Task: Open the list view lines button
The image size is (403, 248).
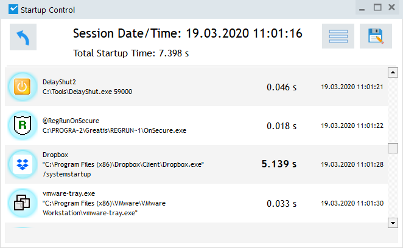Action: point(338,37)
